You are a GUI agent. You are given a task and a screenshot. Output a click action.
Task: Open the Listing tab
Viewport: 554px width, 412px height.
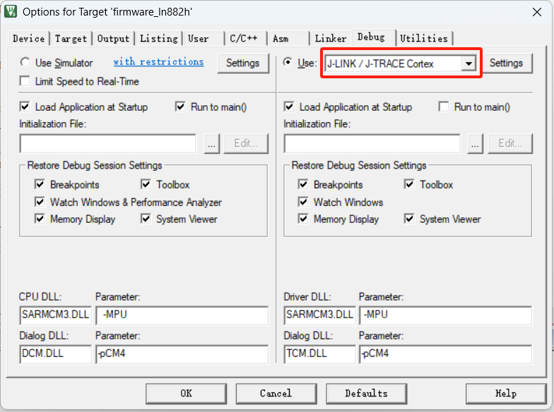coord(158,38)
